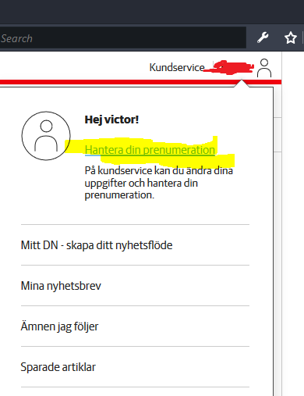304x396 pixels.
Task: Click the large circular avatar picture
Action: pyautogui.click(x=46, y=136)
